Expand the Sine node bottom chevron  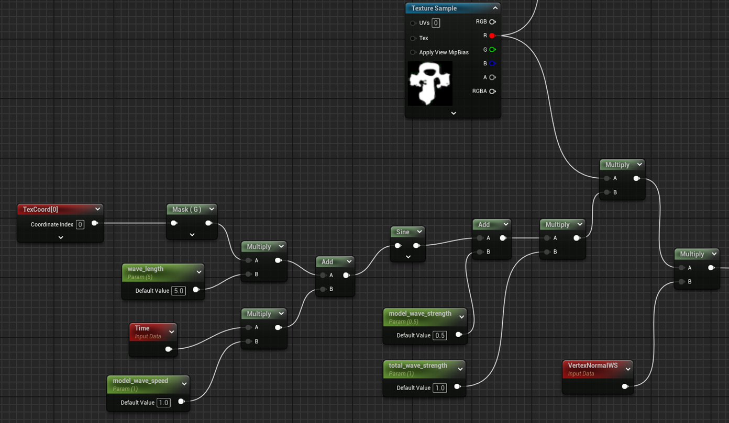pyautogui.click(x=408, y=257)
